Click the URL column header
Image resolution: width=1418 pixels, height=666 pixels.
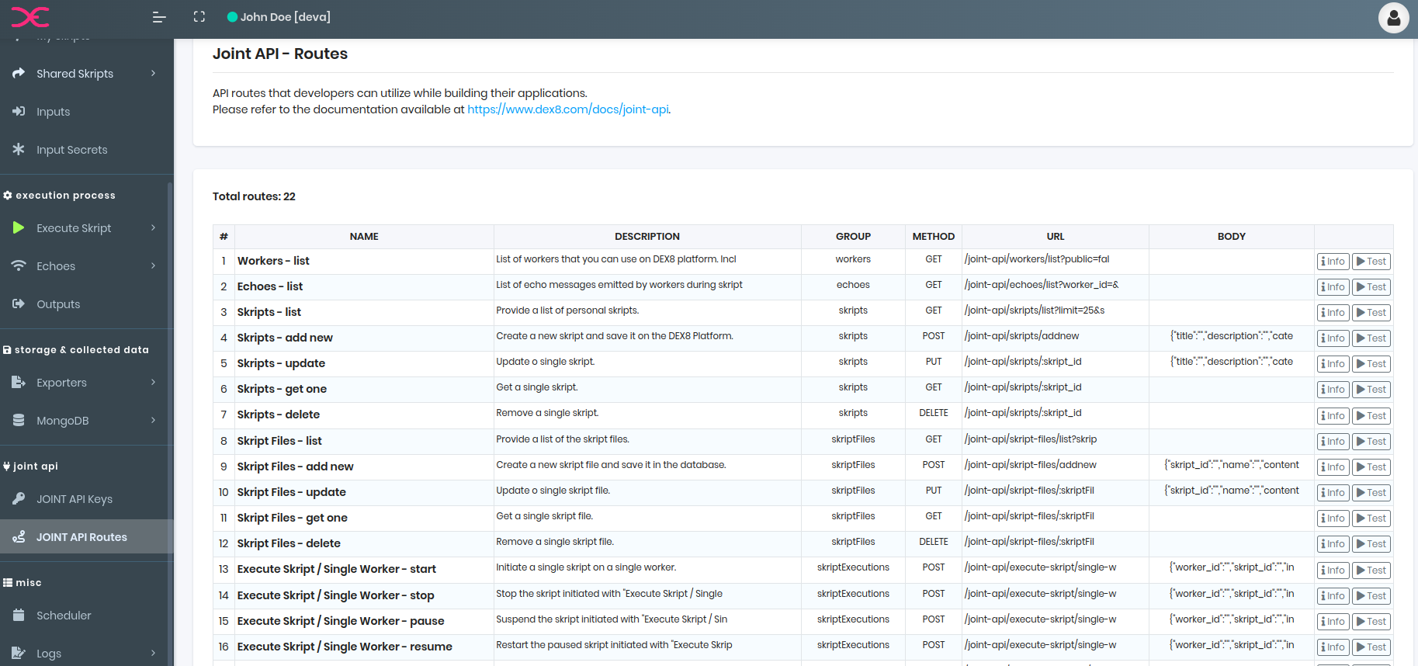tap(1056, 237)
